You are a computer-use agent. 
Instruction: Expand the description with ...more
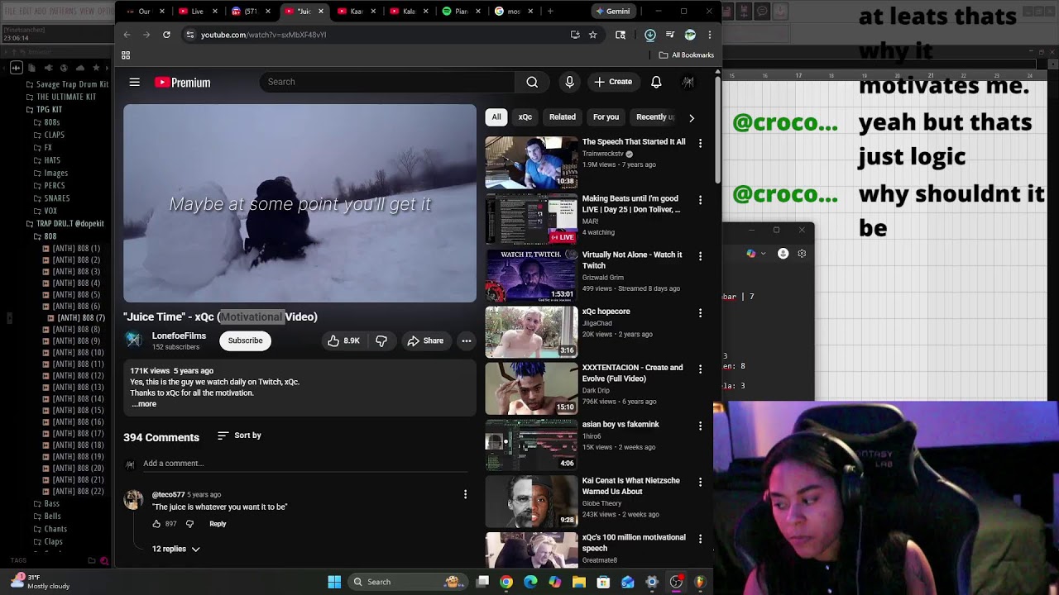coord(144,404)
